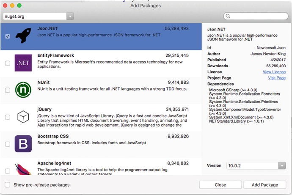This screenshot has width=292, height=195.
Task: Click the green macOS zoom button
Action: (x=19, y=5)
